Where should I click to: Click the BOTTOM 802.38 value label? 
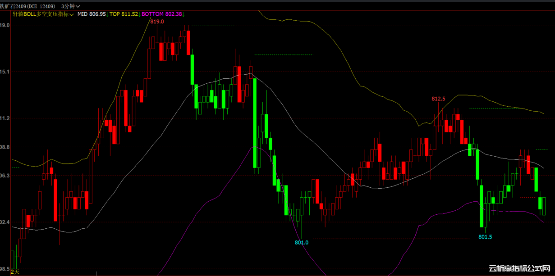(x=162, y=14)
